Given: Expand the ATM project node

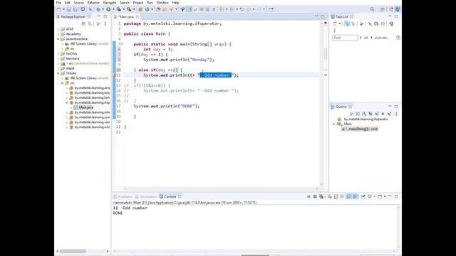Looking at the screenshot, I should coord(58,29).
